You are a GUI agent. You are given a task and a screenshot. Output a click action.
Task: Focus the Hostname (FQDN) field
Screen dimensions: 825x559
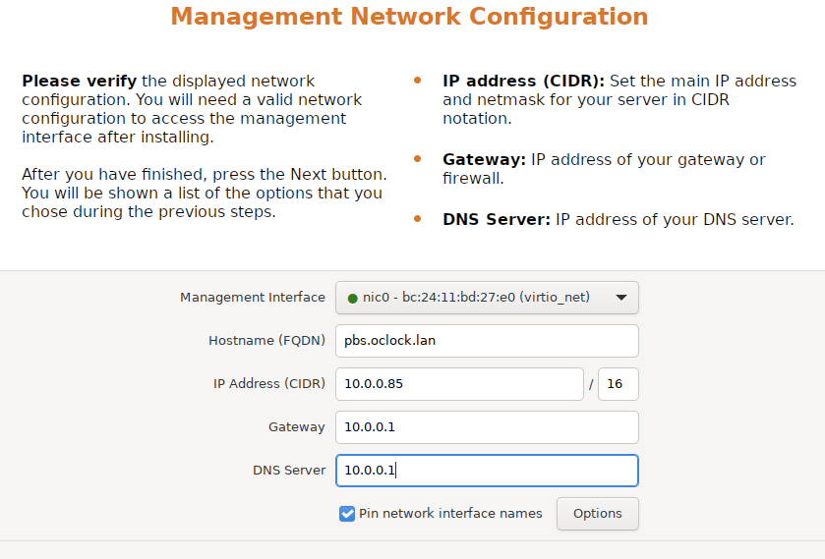pyautogui.click(x=487, y=341)
